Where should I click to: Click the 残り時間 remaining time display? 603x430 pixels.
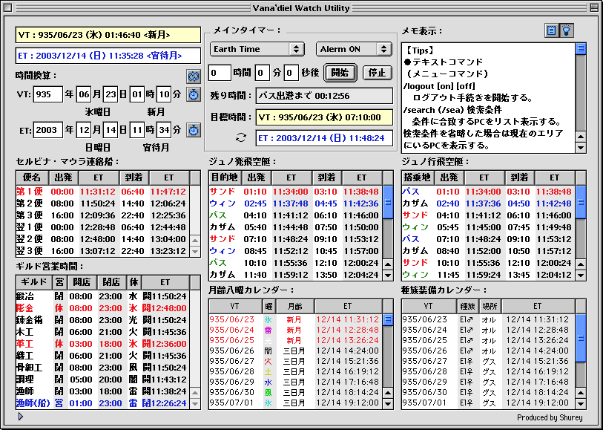pyautogui.click(x=324, y=96)
